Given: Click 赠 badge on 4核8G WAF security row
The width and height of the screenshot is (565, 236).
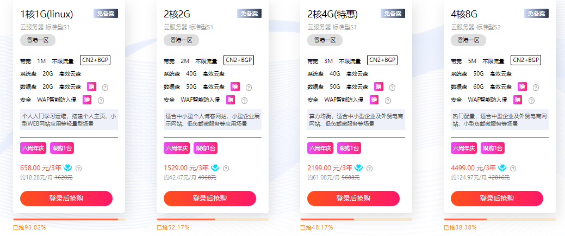Looking at the screenshot, I should coord(518,100).
